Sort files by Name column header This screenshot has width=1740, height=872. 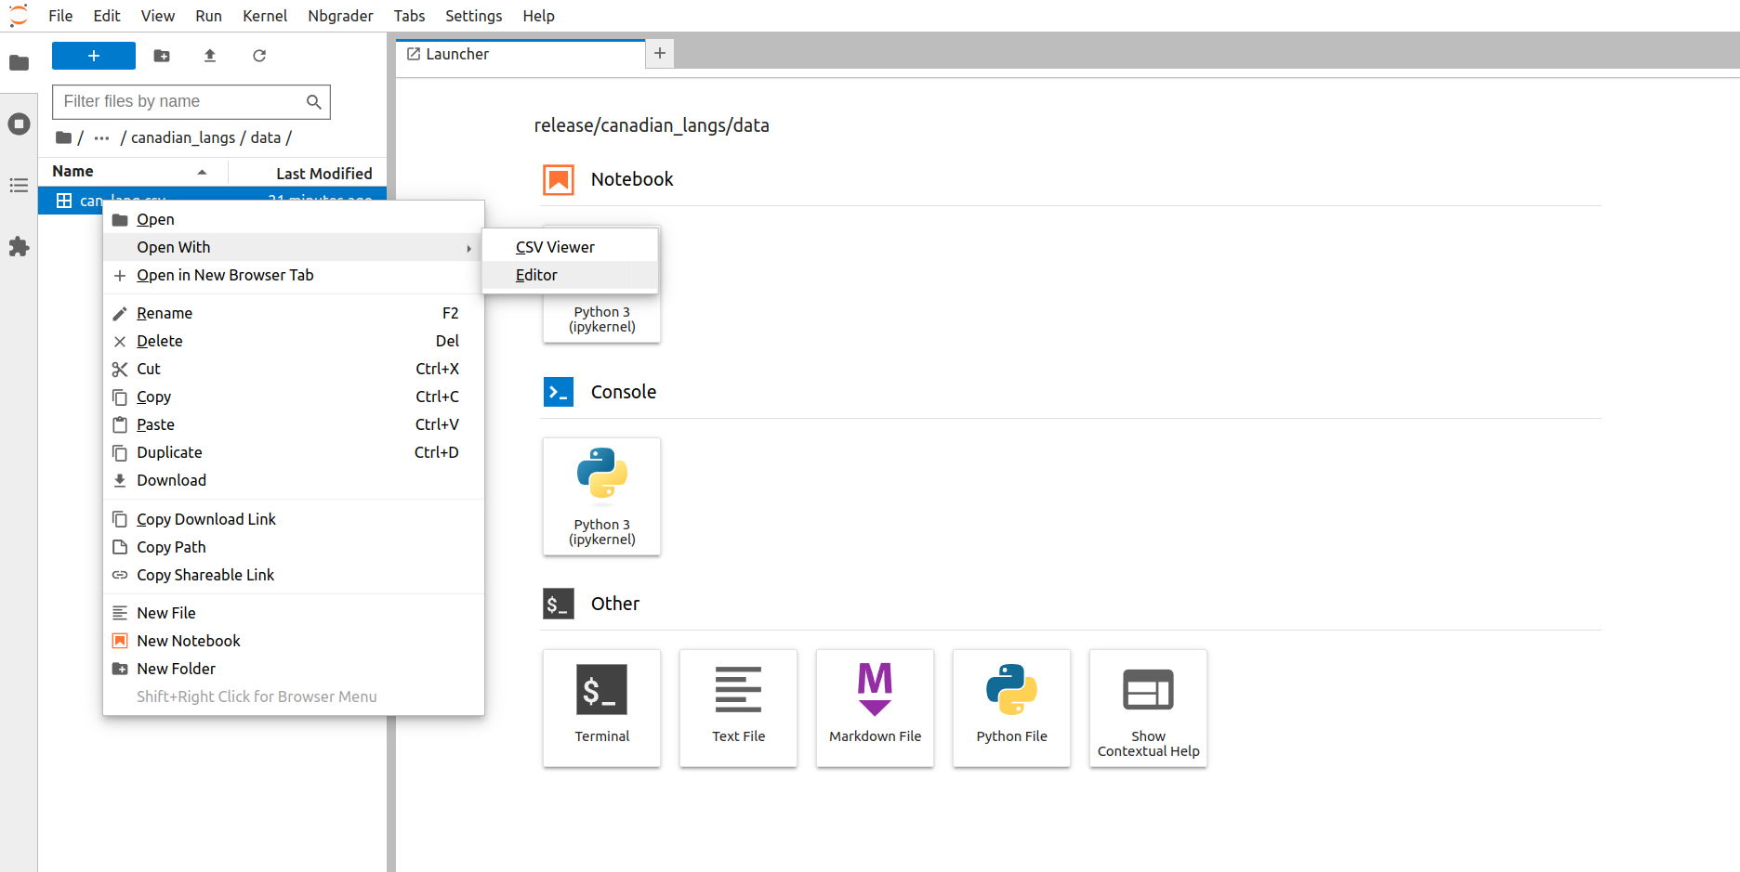132,172
